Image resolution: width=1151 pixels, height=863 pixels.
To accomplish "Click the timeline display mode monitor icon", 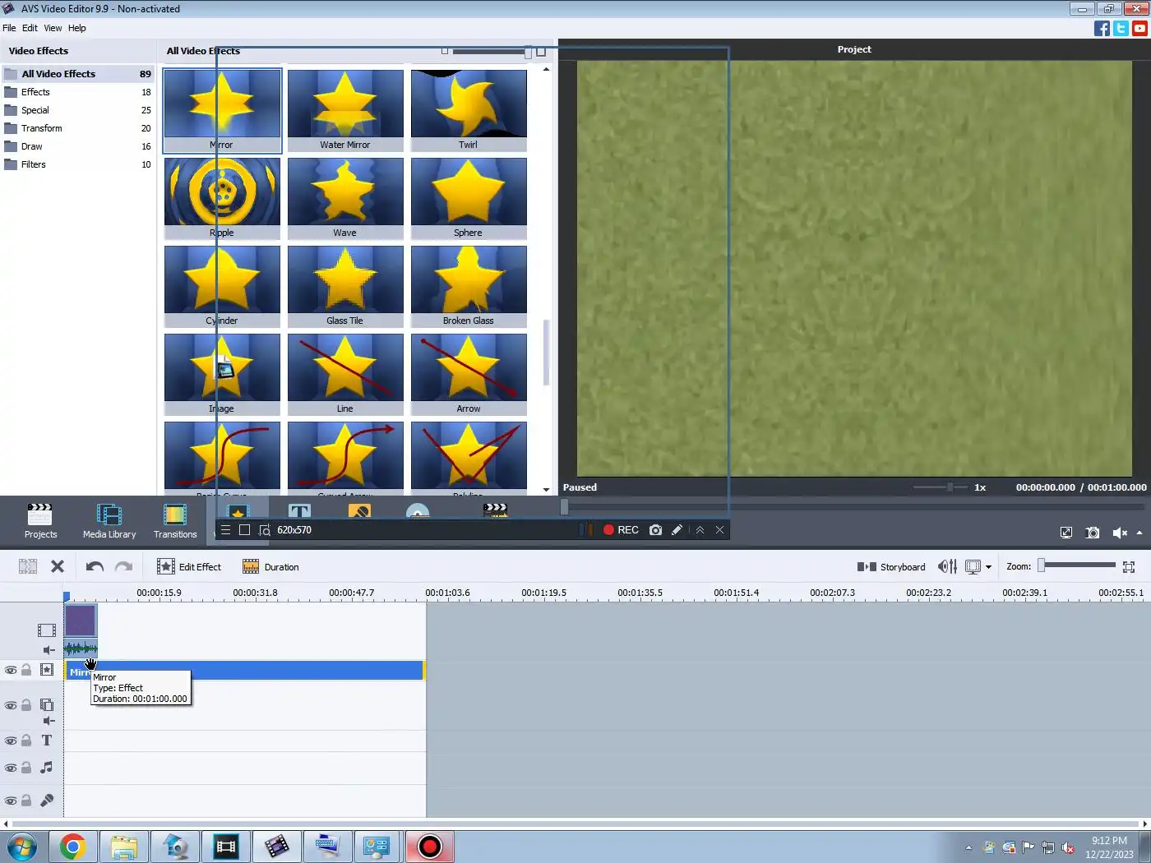I will pyautogui.click(x=973, y=566).
